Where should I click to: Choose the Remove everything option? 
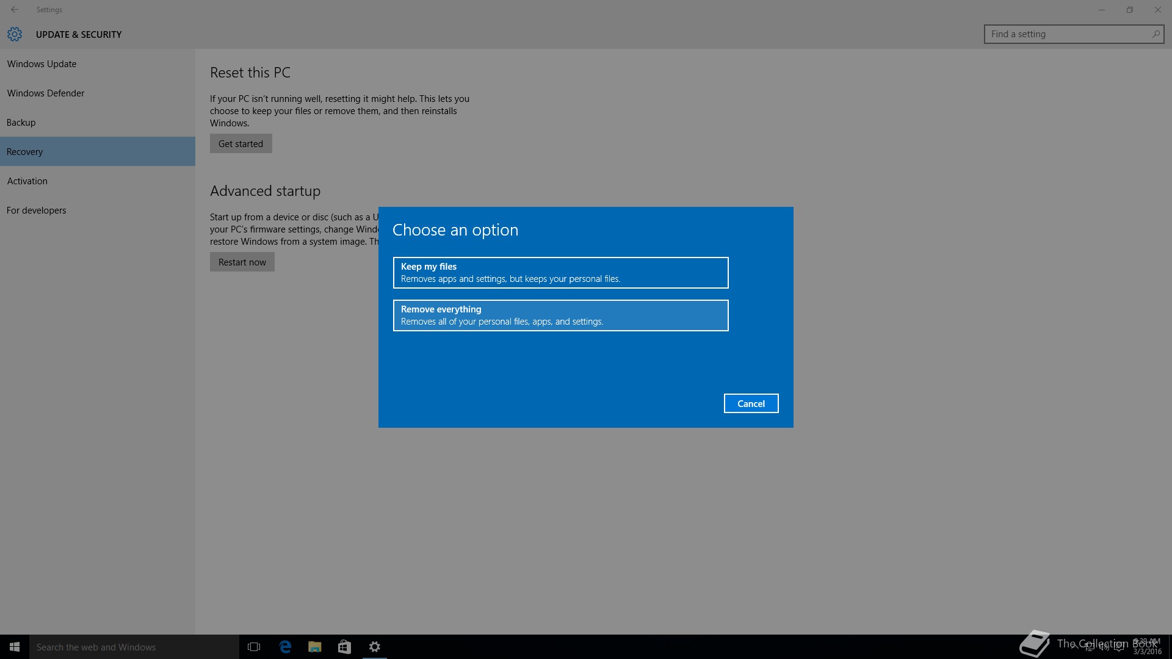(560, 315)
